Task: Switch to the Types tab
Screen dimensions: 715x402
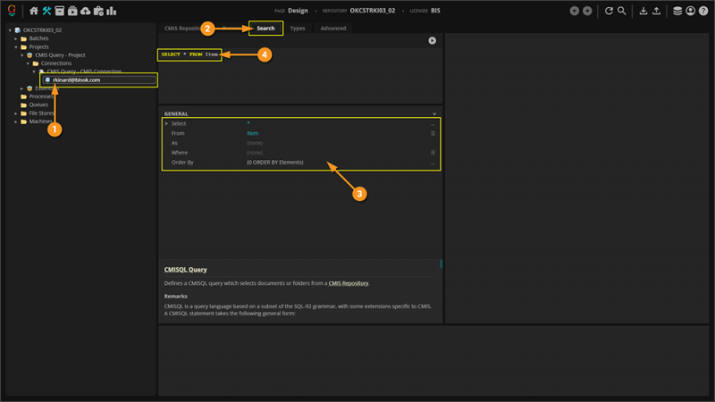Action: 298,29
